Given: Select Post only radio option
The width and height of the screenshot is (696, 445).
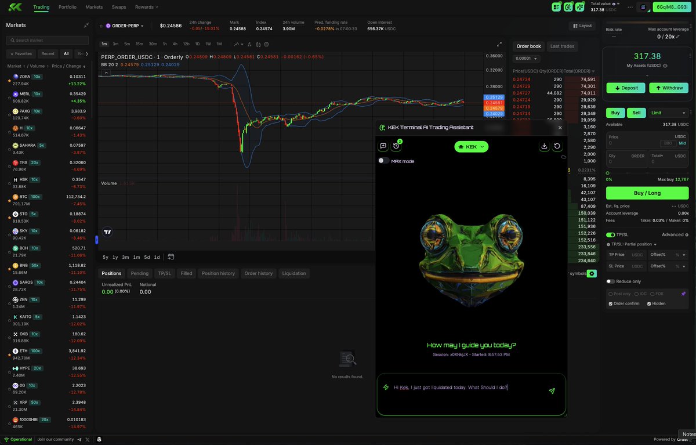Looking at the screenshot, I should tap(611, 294).
